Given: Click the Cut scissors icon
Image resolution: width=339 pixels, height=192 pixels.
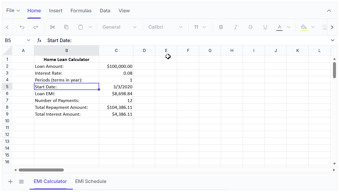Looking at the screenshot, I should pyautogui.click(x=52, y=27).
